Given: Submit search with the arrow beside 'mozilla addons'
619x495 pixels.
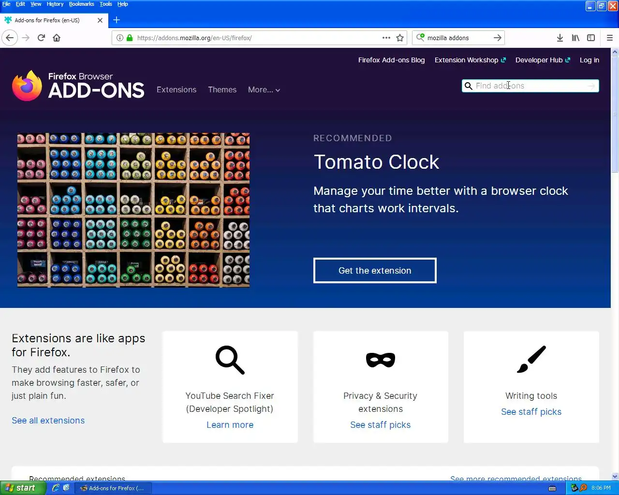Looking at the screenshot, I should click(498, 38).
